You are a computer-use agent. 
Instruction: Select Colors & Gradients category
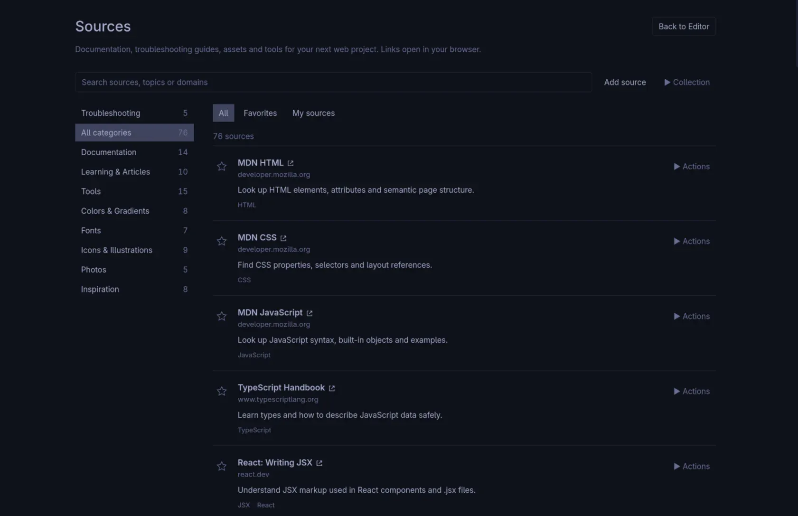point(134,211)
